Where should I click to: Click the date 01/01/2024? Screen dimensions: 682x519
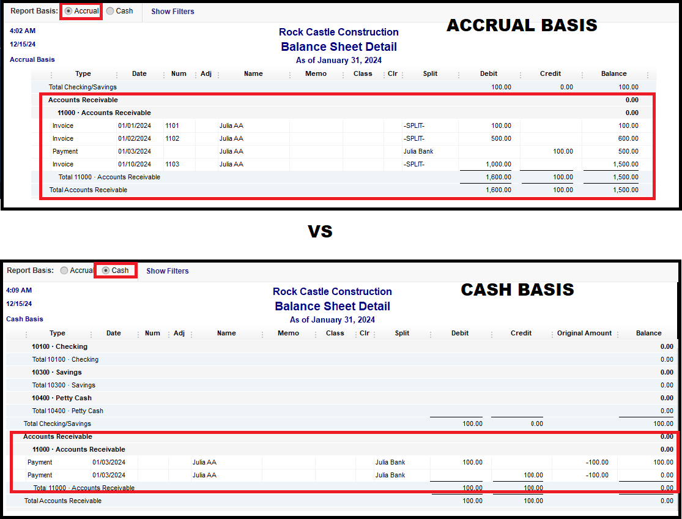point(135,125)
